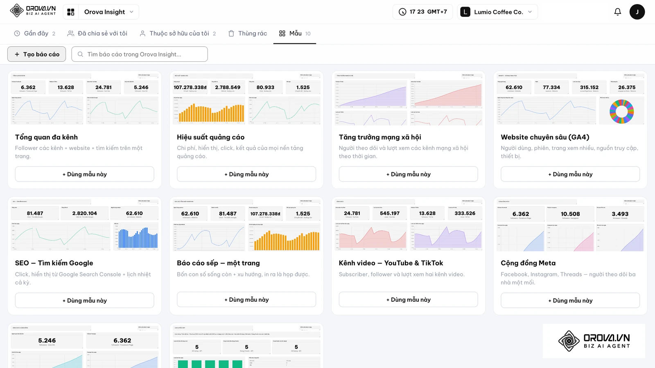Image resolution: width=655 pixels, height=368 pixels.
Task: Click the Tạo báo cáo button
Action: tap(36, 54)
